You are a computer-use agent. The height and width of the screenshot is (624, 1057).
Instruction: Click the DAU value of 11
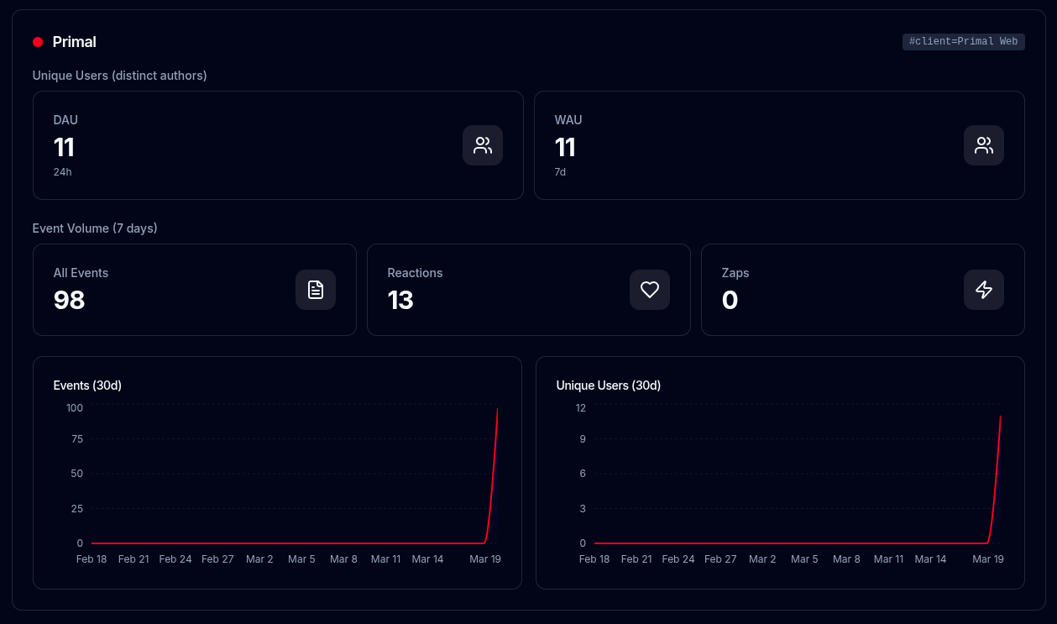(x=64, y=148)
